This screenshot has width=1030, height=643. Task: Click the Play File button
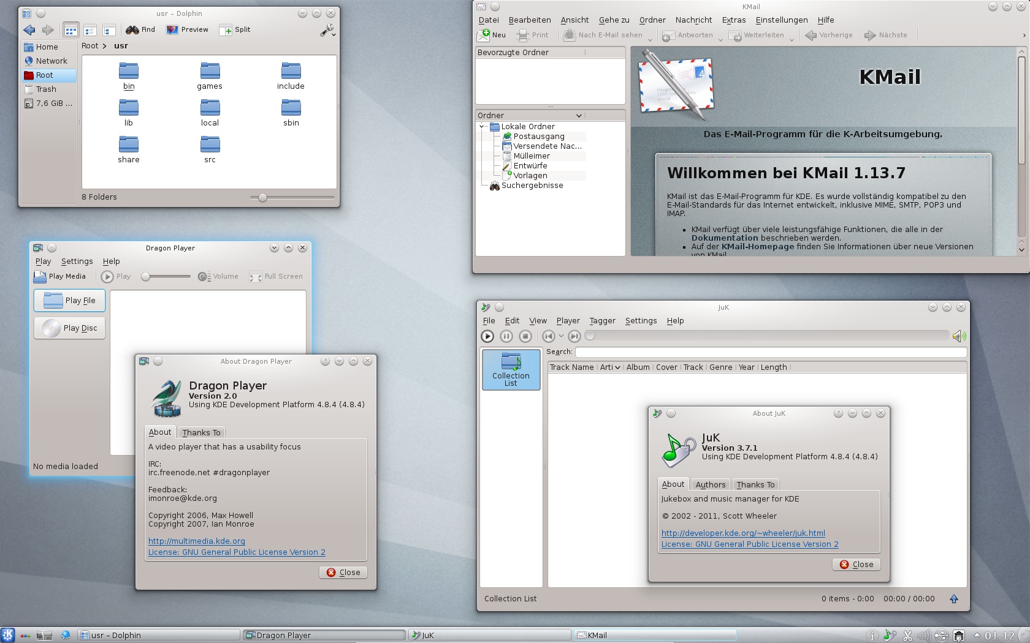pos(69,301)
